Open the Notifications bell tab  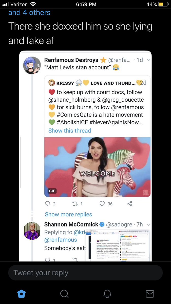point(107,294)
